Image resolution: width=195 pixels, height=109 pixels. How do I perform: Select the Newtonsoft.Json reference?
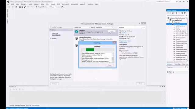pyautogui.click(x=181, y=38)
